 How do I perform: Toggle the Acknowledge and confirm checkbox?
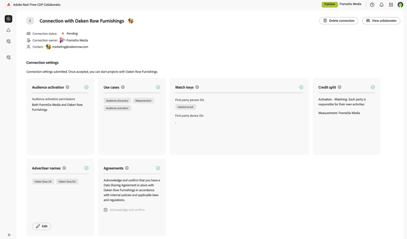coord(105,210)
